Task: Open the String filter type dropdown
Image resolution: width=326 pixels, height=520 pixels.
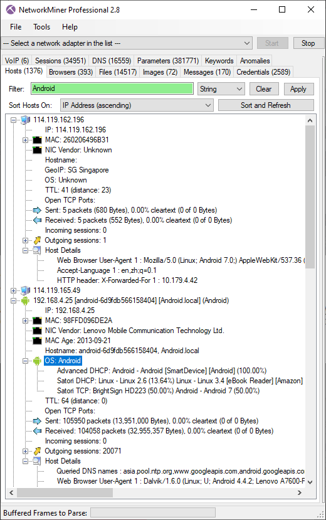Action: [221, 89]
